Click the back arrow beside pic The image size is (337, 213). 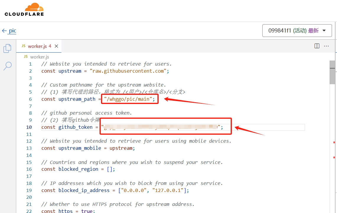click(4, 31)
